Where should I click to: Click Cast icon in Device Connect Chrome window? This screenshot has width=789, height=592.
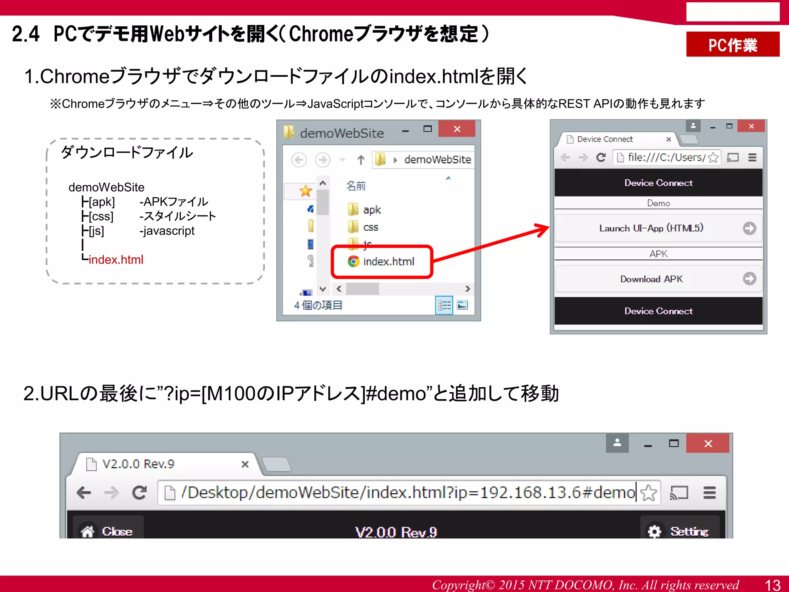(732, 157)
